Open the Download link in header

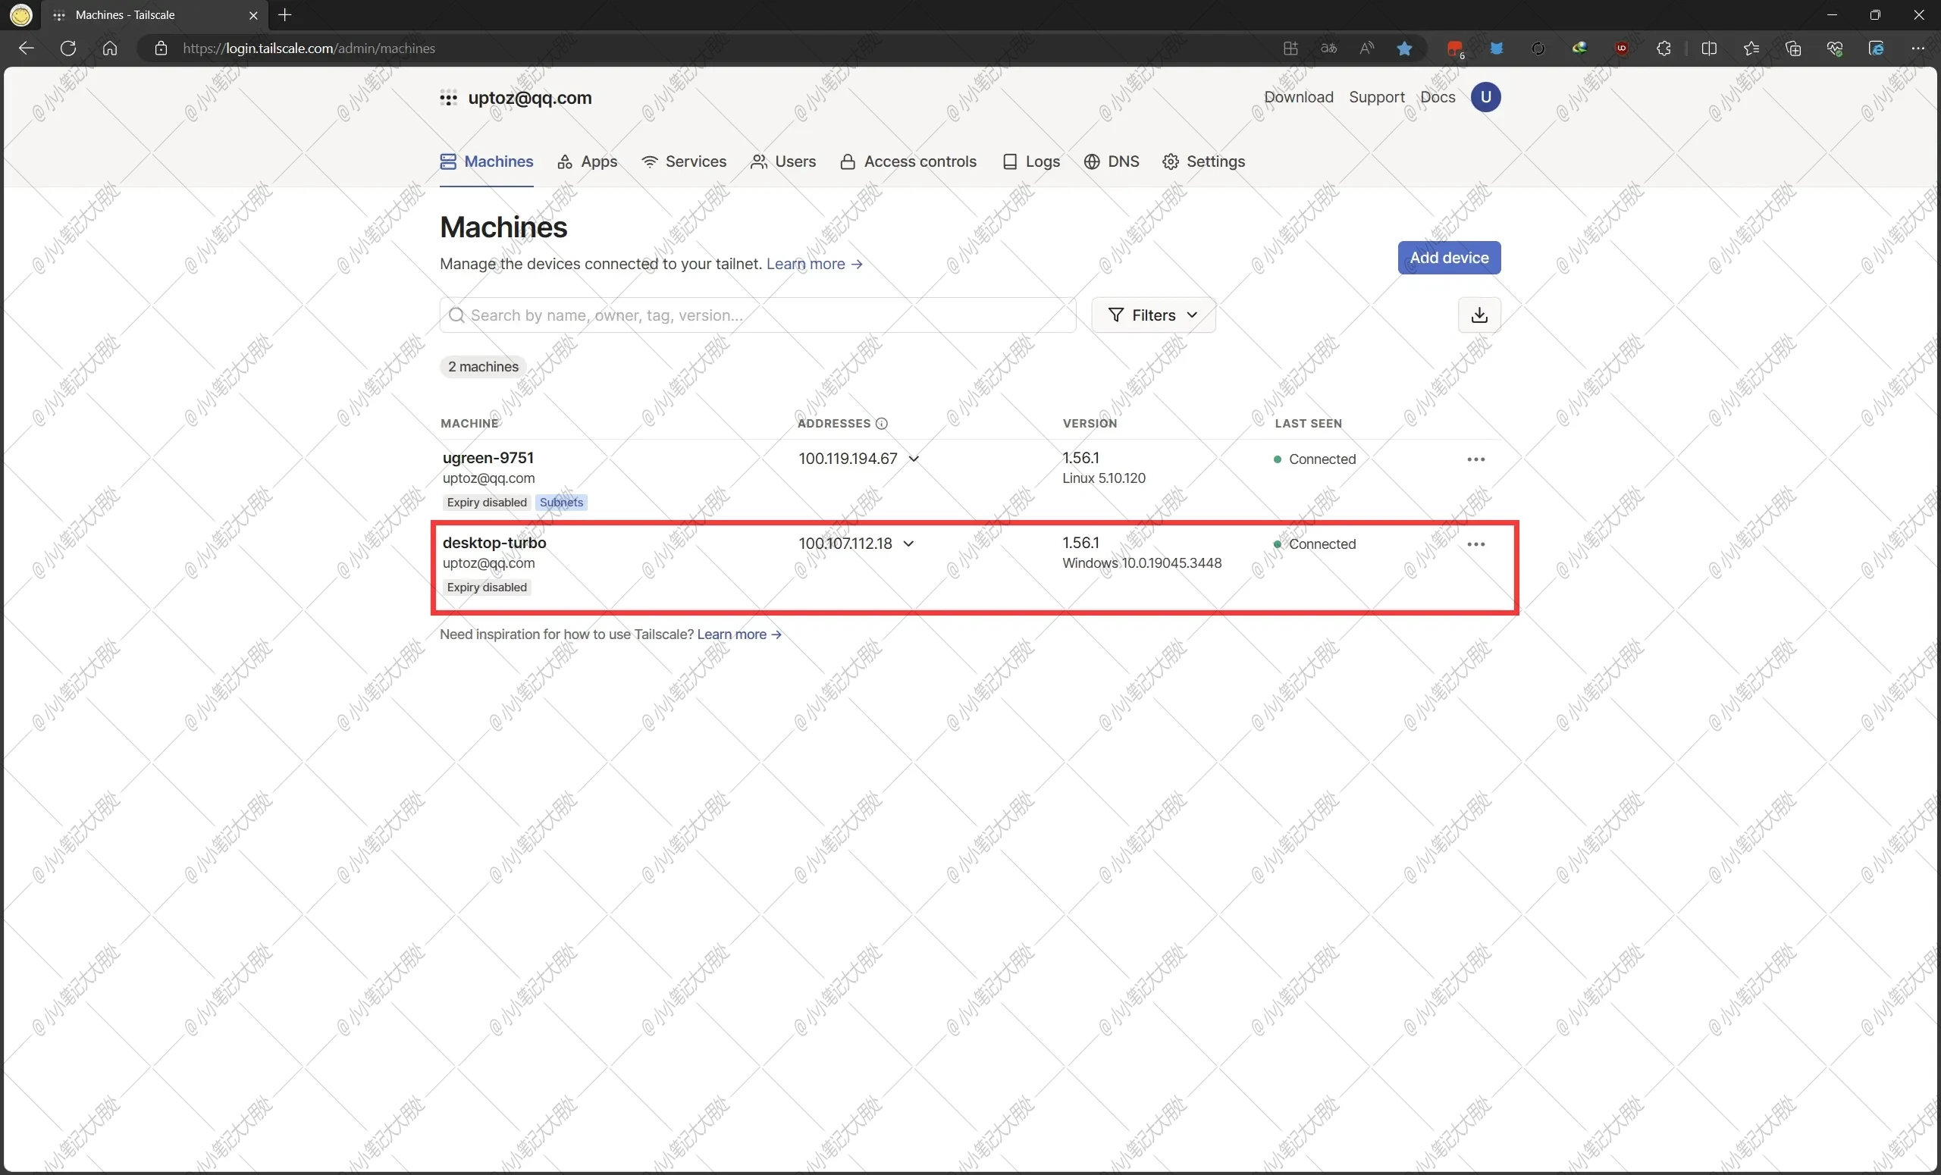1298,97
